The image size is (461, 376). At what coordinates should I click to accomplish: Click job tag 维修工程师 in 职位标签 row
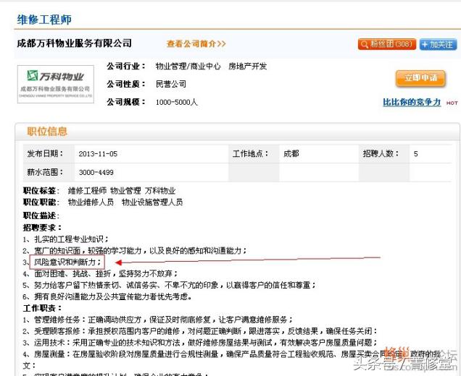tap(87, 191)
